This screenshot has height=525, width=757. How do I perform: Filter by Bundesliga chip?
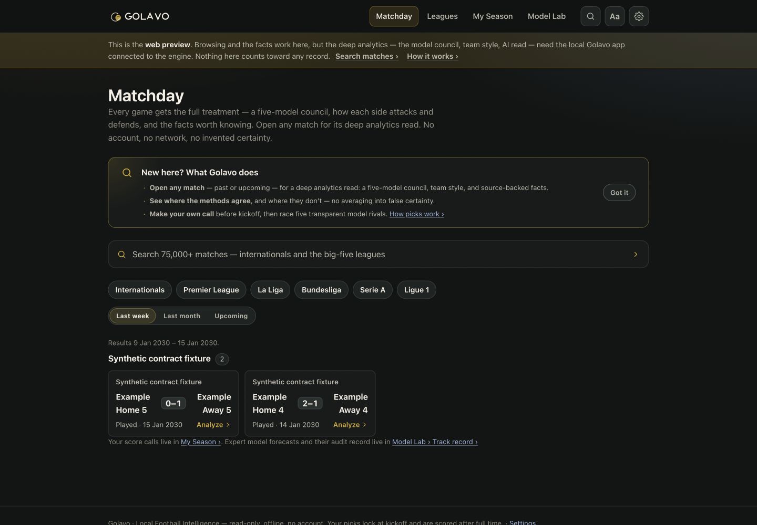[321, 290]
